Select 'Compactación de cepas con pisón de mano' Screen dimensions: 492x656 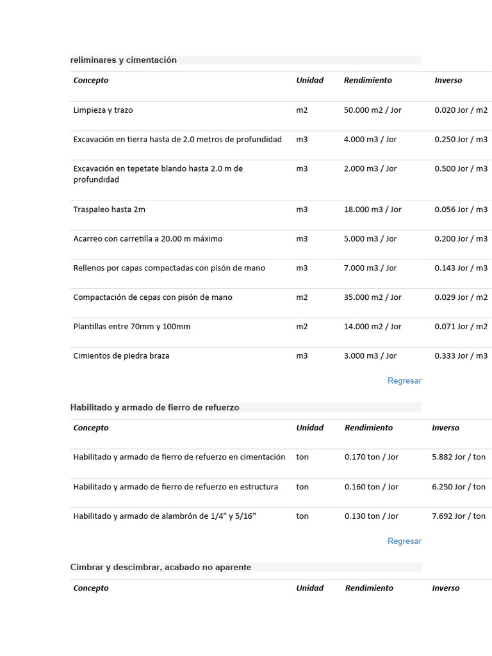(153, 297)
